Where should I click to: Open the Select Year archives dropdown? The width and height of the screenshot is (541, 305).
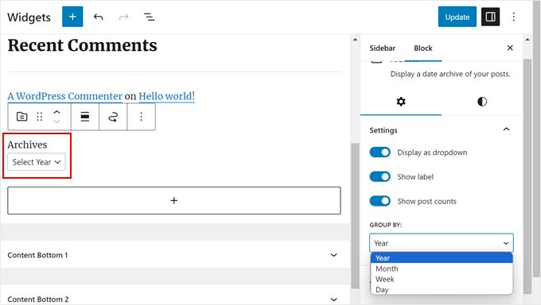(37, 162)
